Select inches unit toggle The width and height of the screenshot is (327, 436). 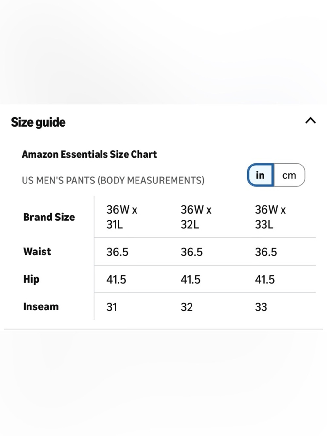click(x=260, y=175)
